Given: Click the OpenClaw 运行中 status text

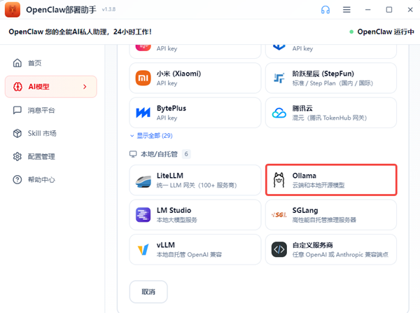Looking at the screenshot, I should (x=386, y=32).
